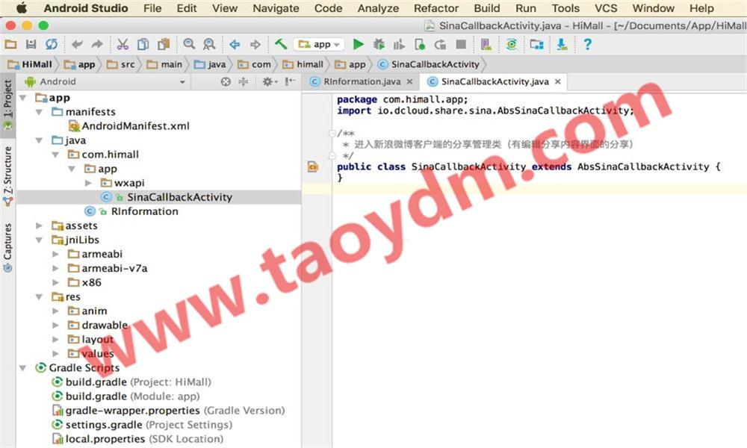This screenshot has width=747, height=448.
Task: Click src in the breadcrumb bar
Action: (x=121, y=64)
